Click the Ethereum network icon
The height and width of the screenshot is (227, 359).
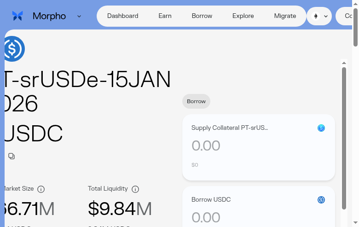point(316,16)
